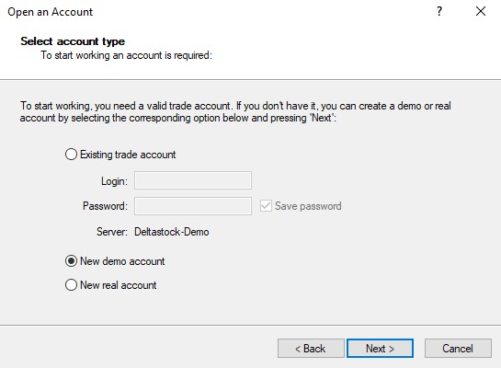Click the 'account is required' subtitle text
The height and width of the screenshot is (368, 501).
pyautogui.click(x=126, y=55)
